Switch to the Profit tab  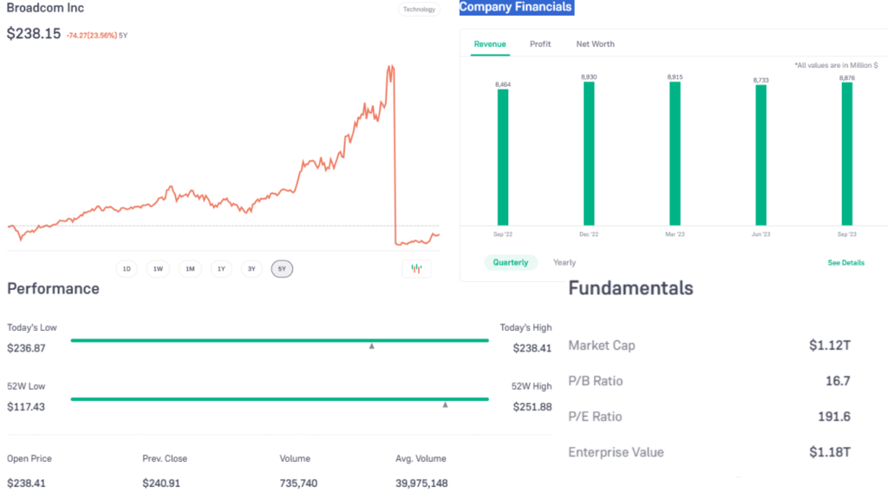[x=540, y=44]
